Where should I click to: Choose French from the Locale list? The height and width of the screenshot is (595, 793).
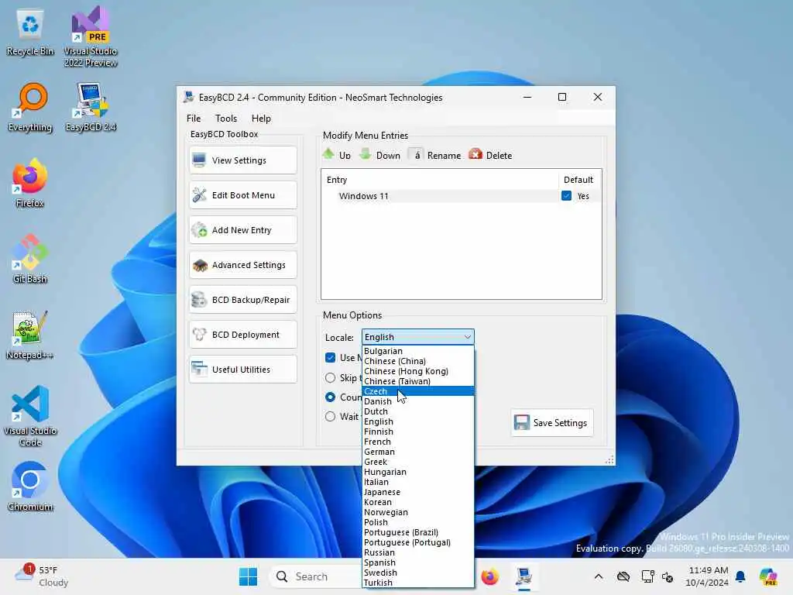click(x=417, y=442)
